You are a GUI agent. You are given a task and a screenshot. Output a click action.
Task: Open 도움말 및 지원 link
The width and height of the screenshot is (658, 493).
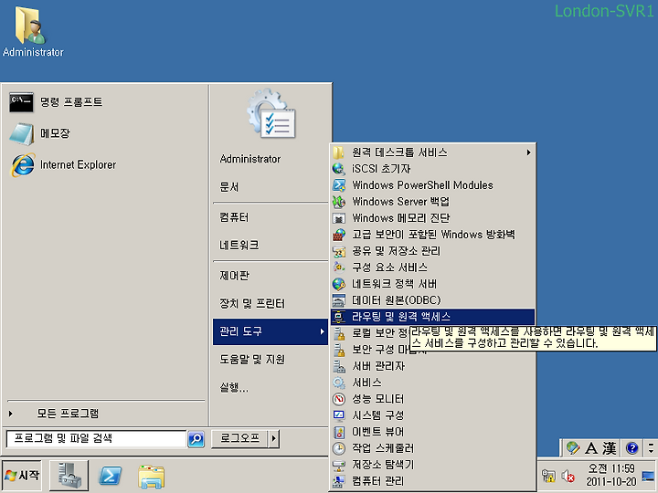(252, 360)
